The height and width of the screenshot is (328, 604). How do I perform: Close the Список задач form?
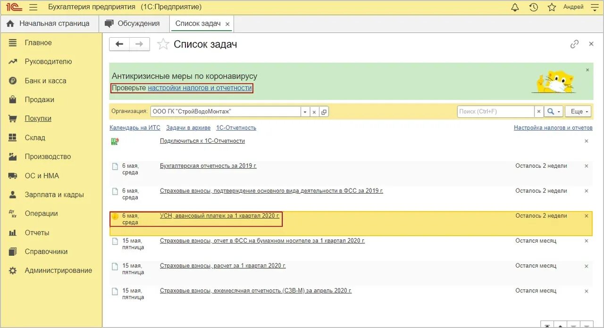pyautogui.click(x=591, y=44)
